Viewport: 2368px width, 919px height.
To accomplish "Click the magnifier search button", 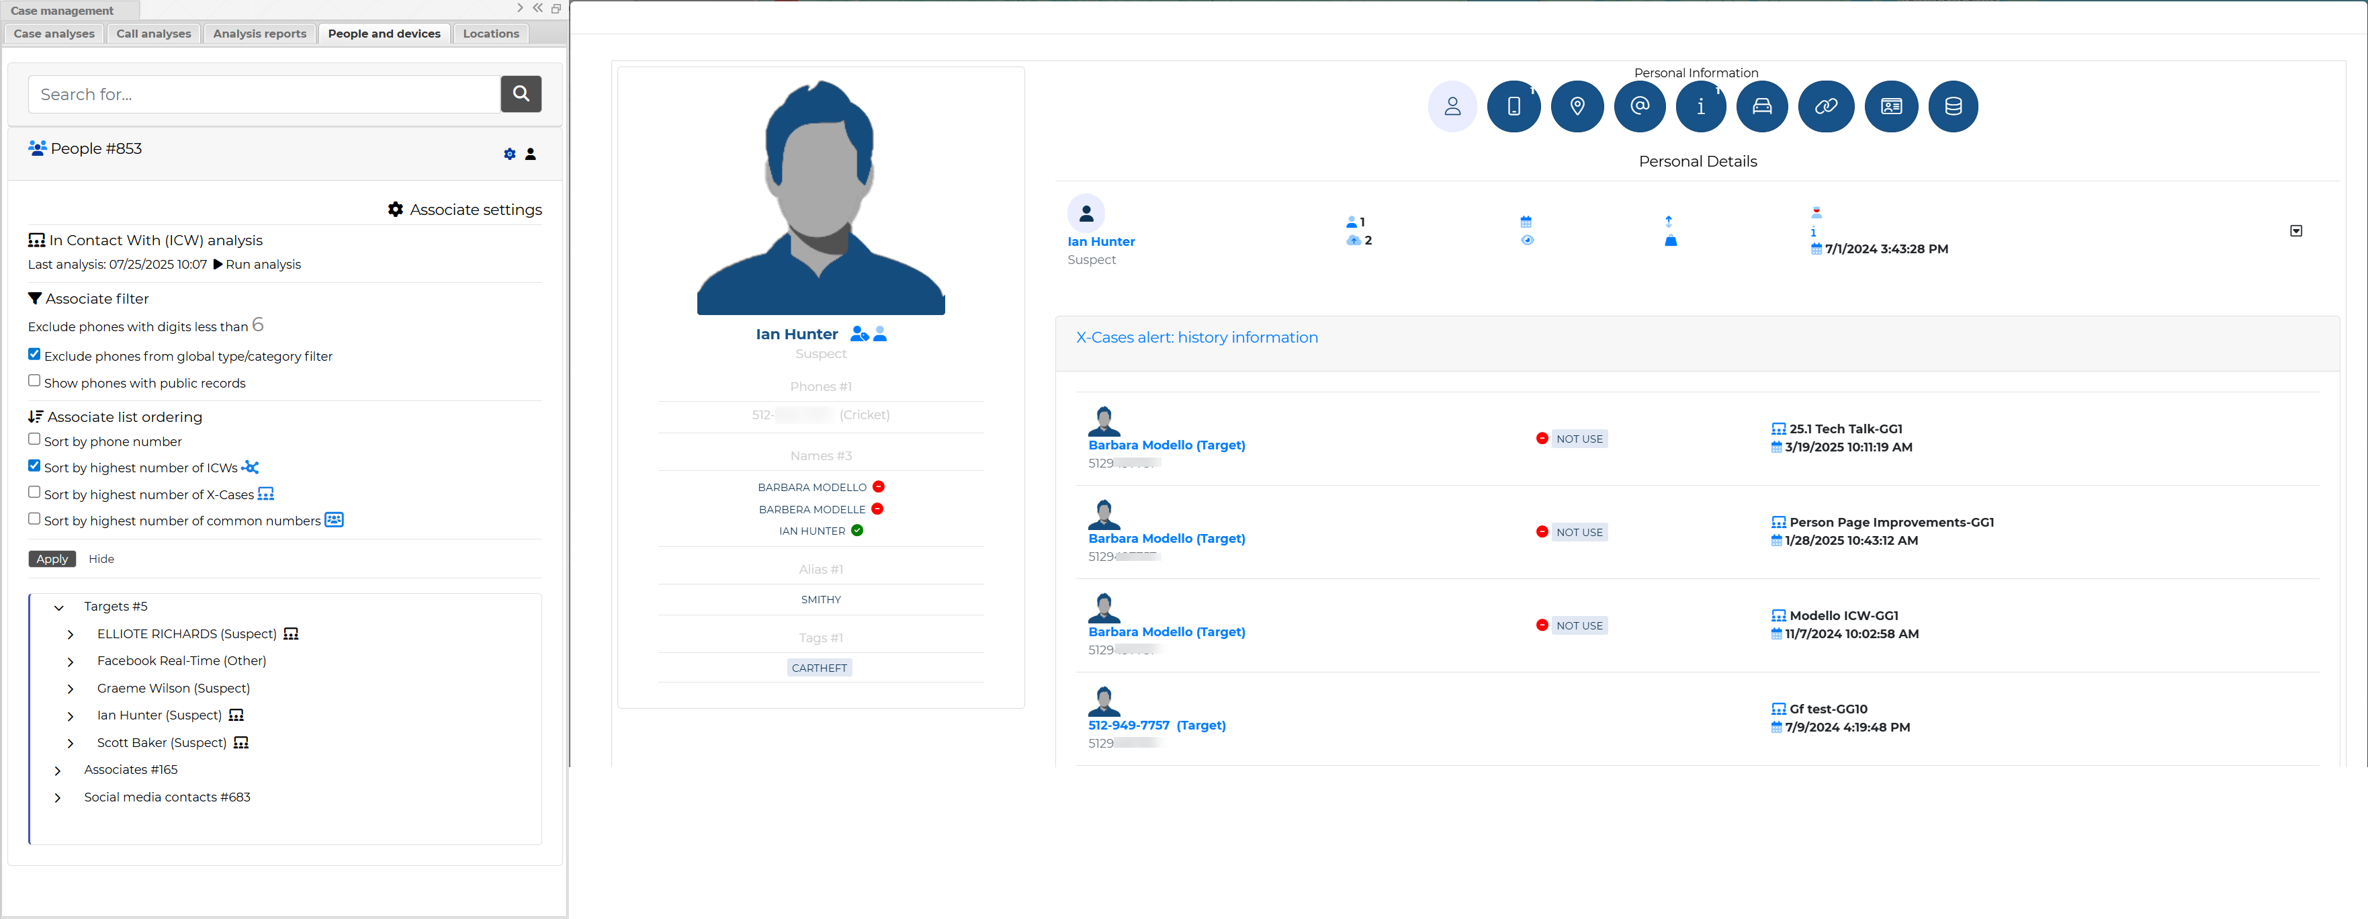I will (521, 94).
